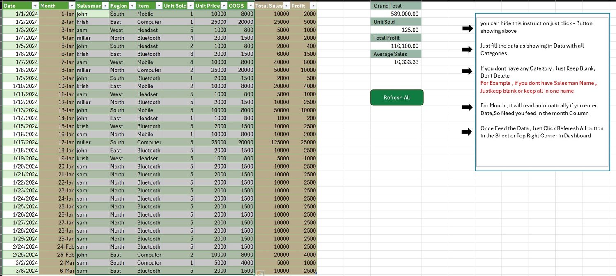This screenshot has width=616, height=276.
Task: Select the Profit cell 500
Action: [x=303, y=78]
